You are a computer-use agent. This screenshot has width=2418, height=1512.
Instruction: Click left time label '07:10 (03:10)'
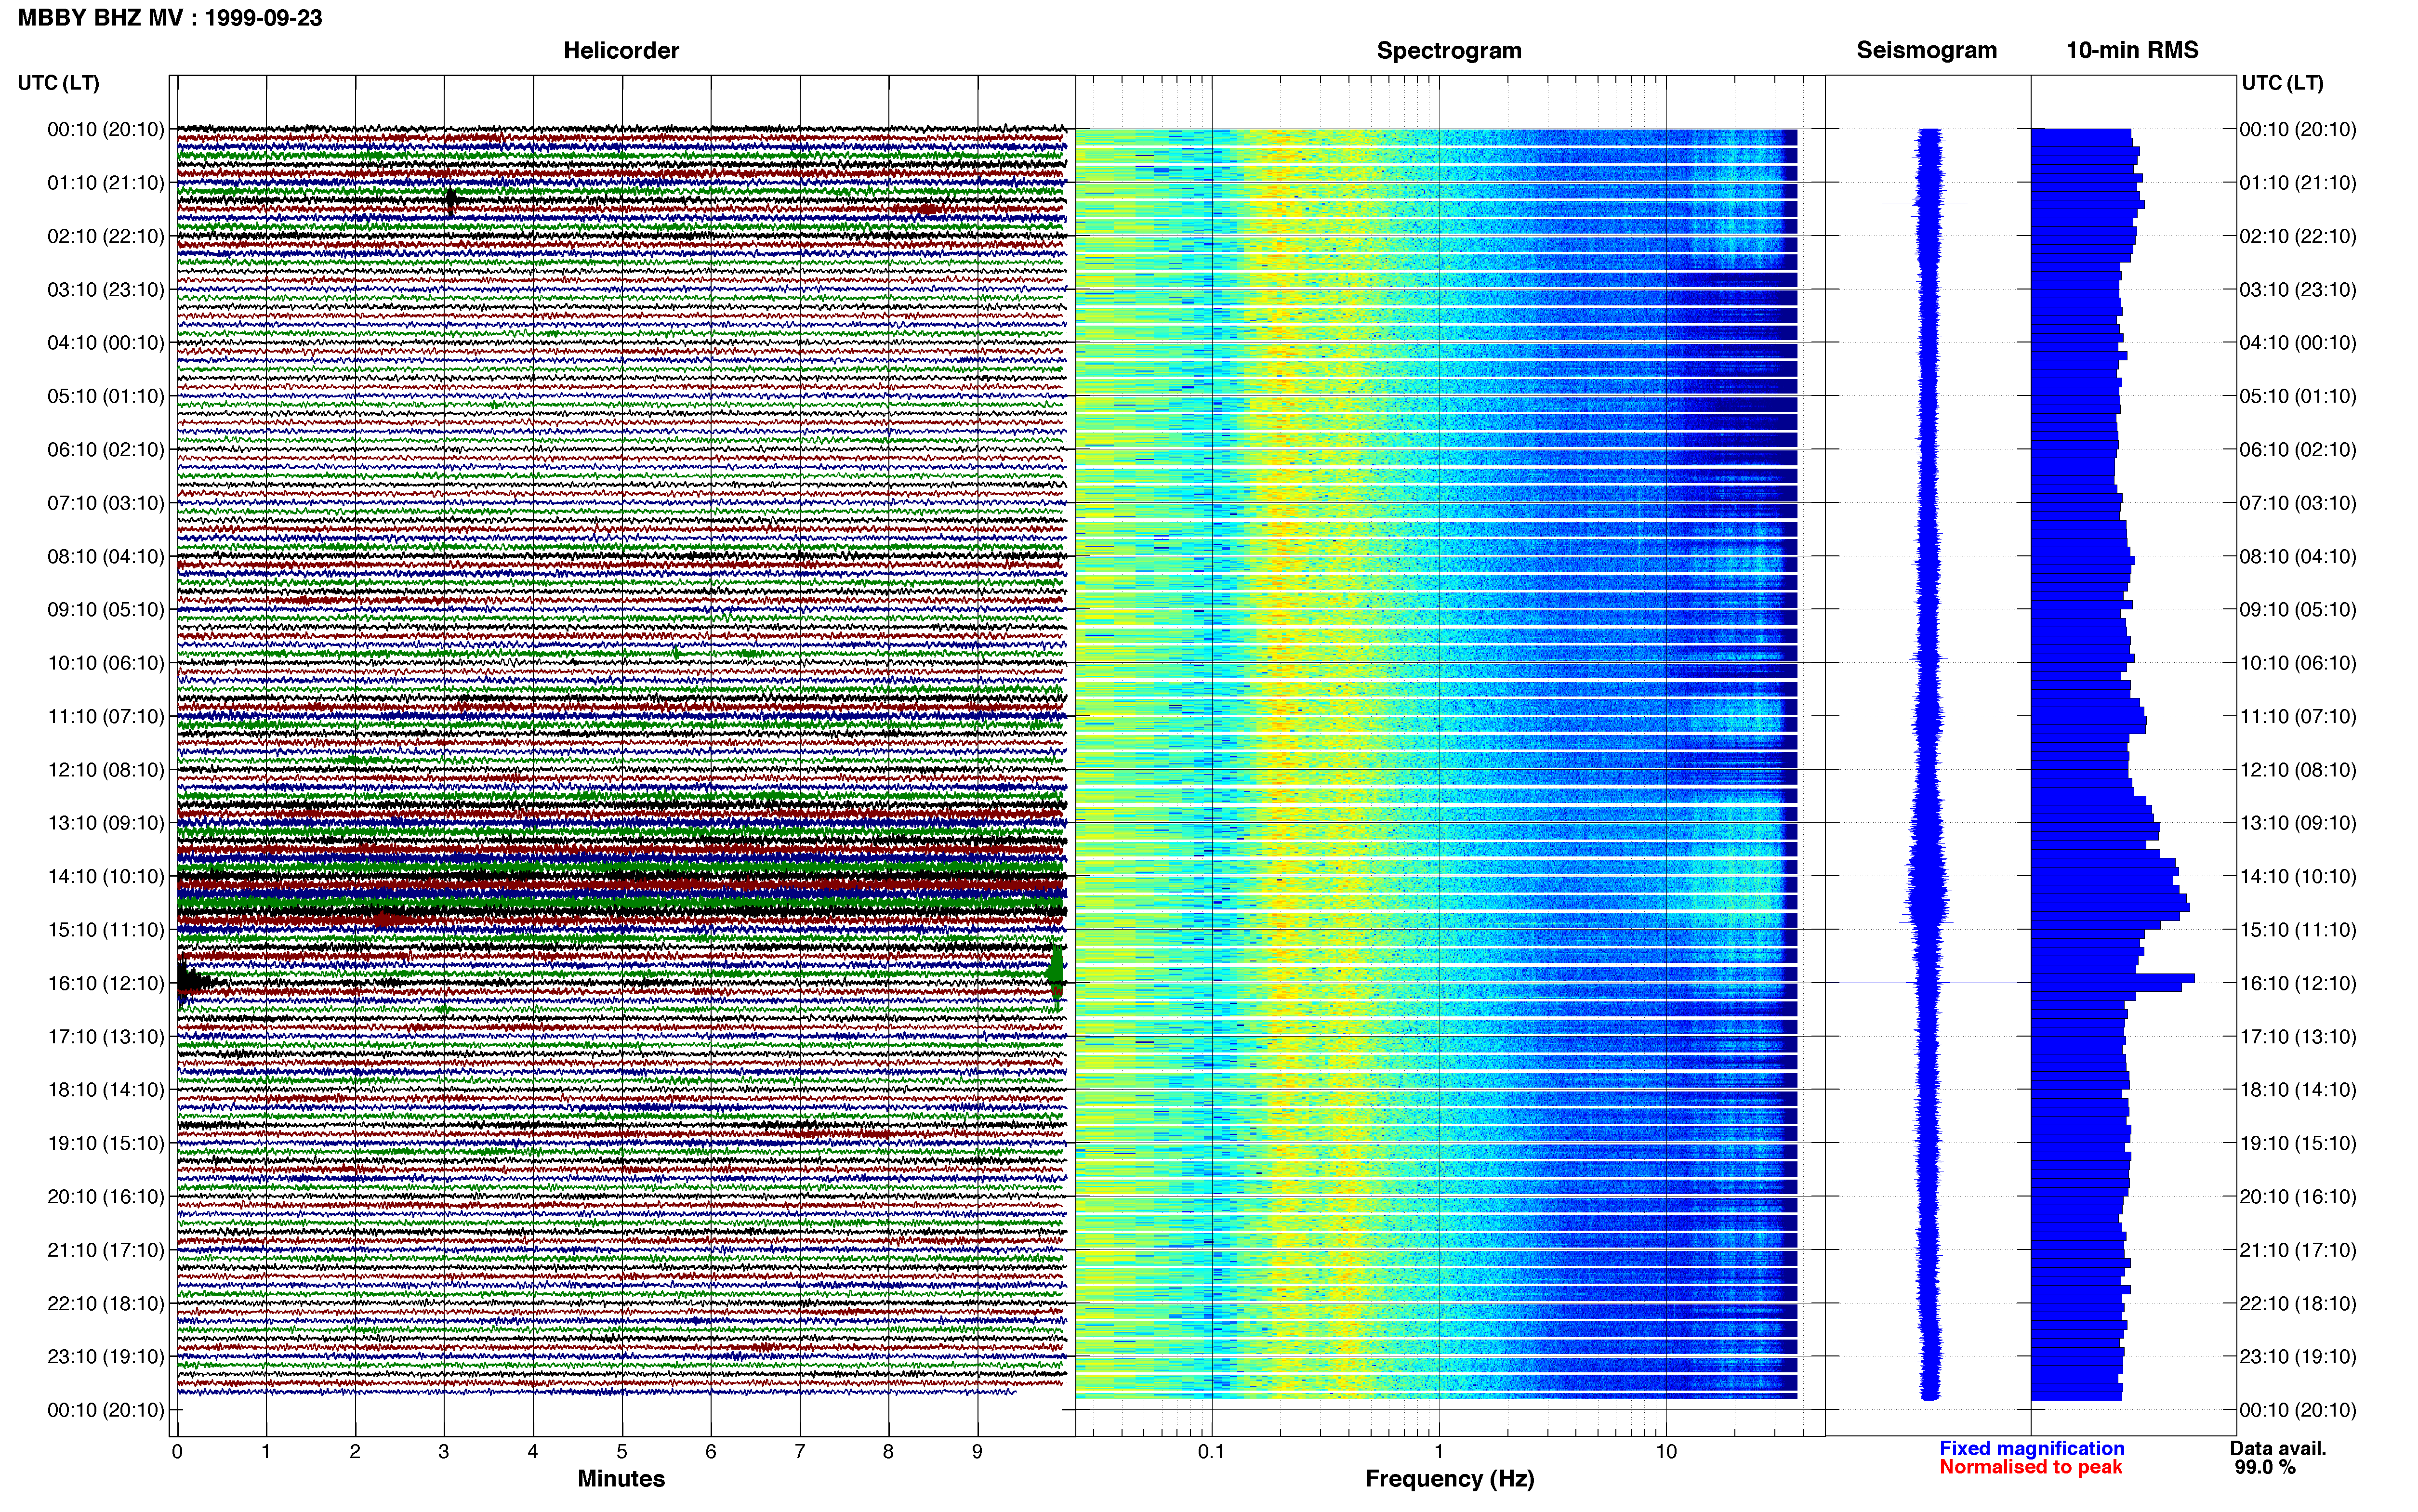coord(106,503)
